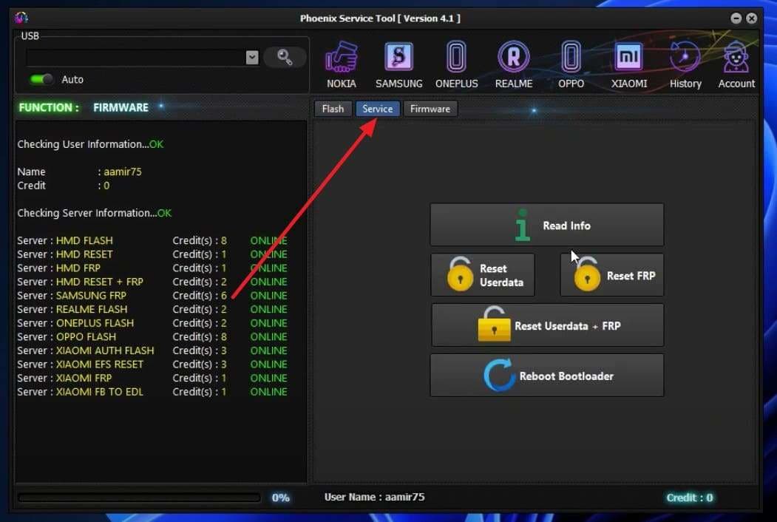The image size is (777, 522).
Task: Click the USB port selection field
Action: (x=143, y=58)
